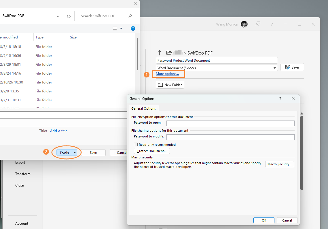Confirm with OK in General Options
This screenshot has width=328, height=229.
pyautogui.click(x=264, y=220)
